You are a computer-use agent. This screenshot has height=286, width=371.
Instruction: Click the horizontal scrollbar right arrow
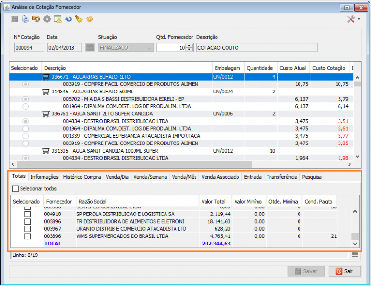click(x=350, y=164)
